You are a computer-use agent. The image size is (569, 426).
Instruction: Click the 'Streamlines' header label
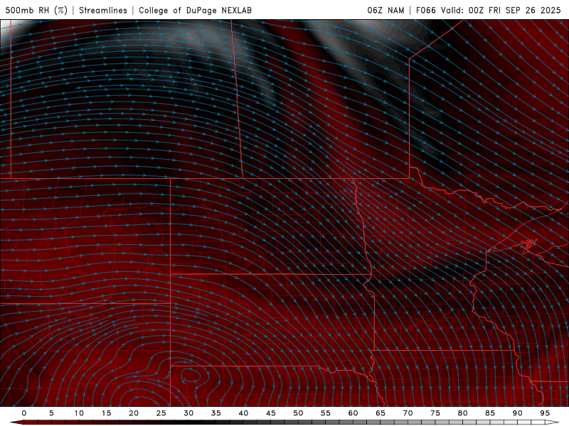coord(103,10)
